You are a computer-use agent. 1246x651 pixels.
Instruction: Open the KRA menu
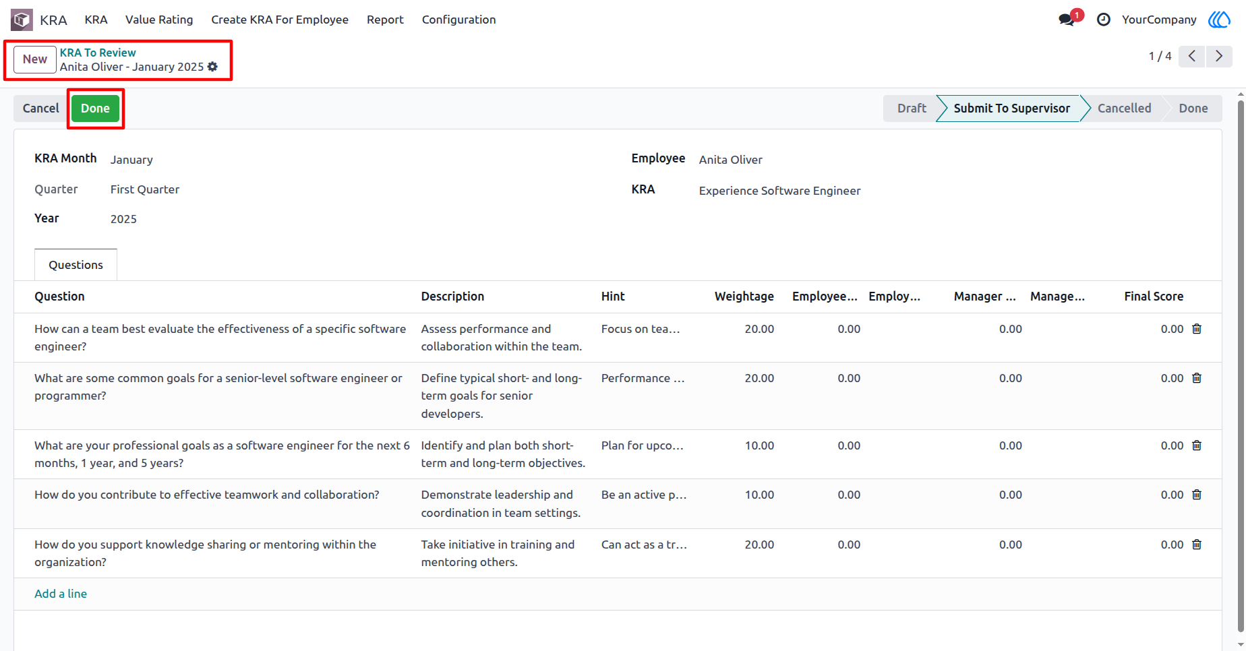pos(96,20)
